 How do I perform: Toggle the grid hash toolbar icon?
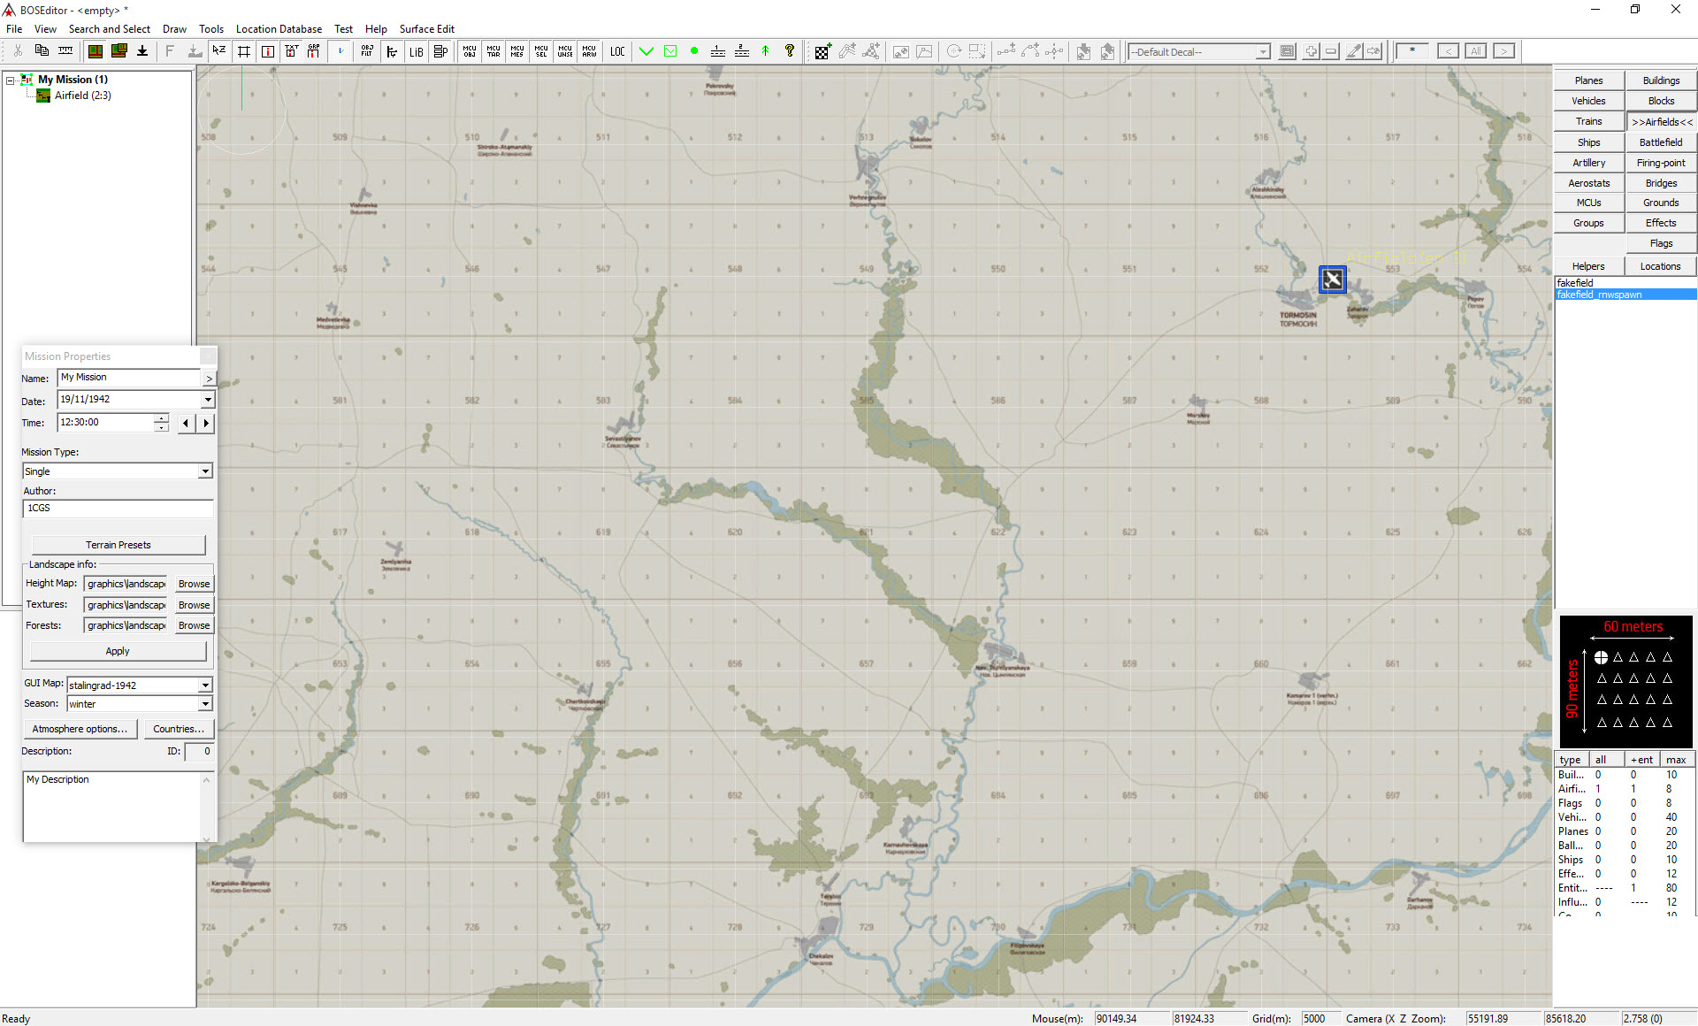[x=244, y=51]
